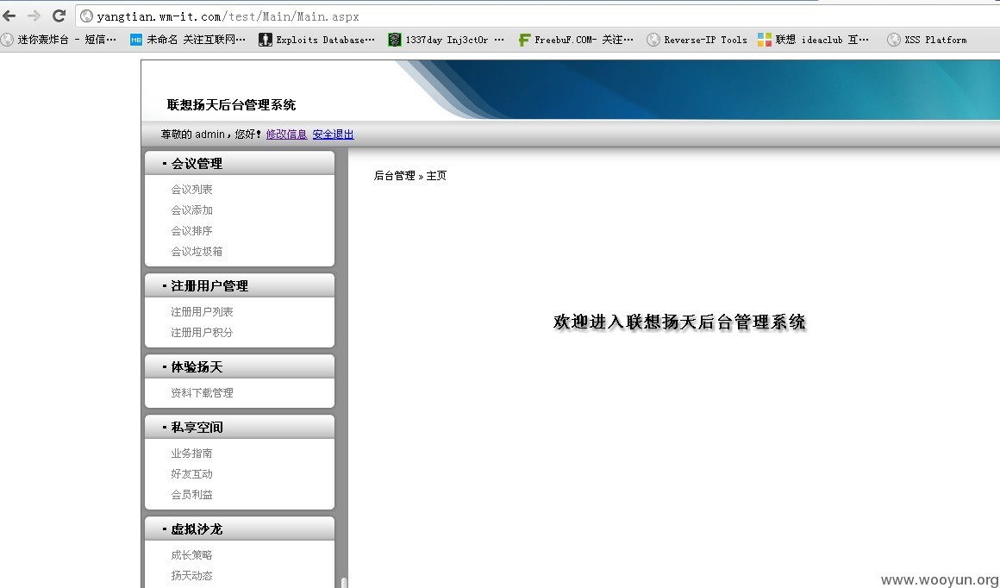Open 注册用户列表 in the sidebar

[x=202, y=312]
